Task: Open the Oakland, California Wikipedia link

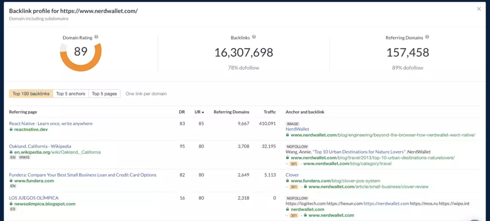Action: click(40, 146)
